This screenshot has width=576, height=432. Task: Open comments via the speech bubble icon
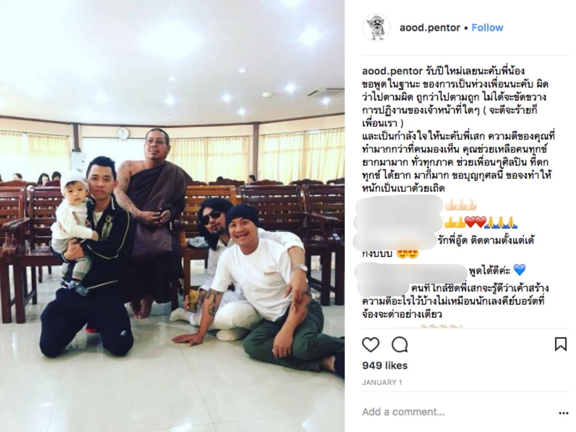click(x=400, y=345)
